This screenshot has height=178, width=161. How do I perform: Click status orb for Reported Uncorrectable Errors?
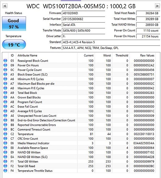(5, 125)
